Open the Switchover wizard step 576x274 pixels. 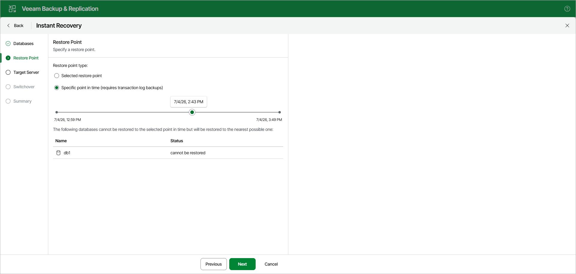tap(24, 87)
